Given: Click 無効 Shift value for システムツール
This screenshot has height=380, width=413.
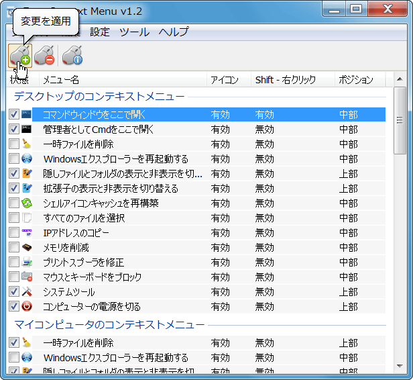Looking at the screenshot, I should [x=264, y=292].
